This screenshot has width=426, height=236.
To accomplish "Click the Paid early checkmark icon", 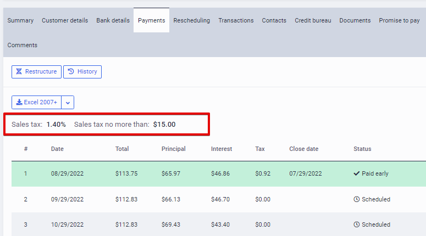I will pyautogui.click(x=356, y=173).
